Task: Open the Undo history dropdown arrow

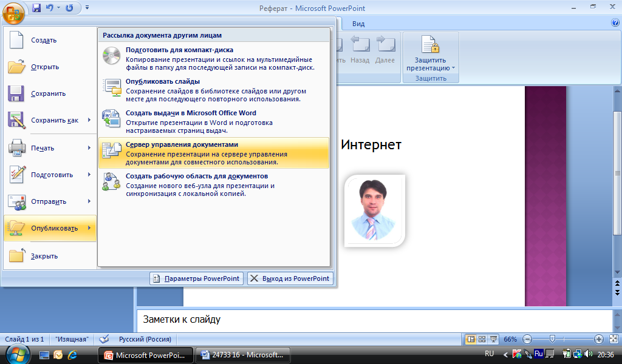Action: (58, 8)
